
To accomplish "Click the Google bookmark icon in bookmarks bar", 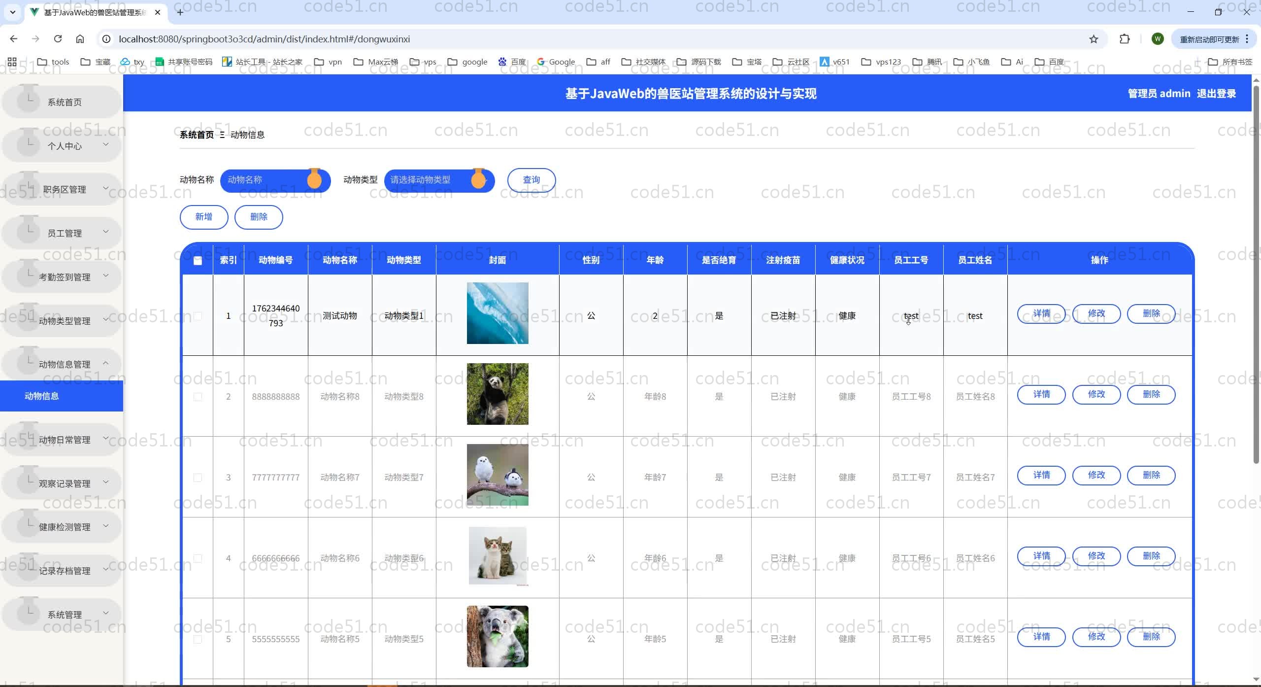I will 542,62.
